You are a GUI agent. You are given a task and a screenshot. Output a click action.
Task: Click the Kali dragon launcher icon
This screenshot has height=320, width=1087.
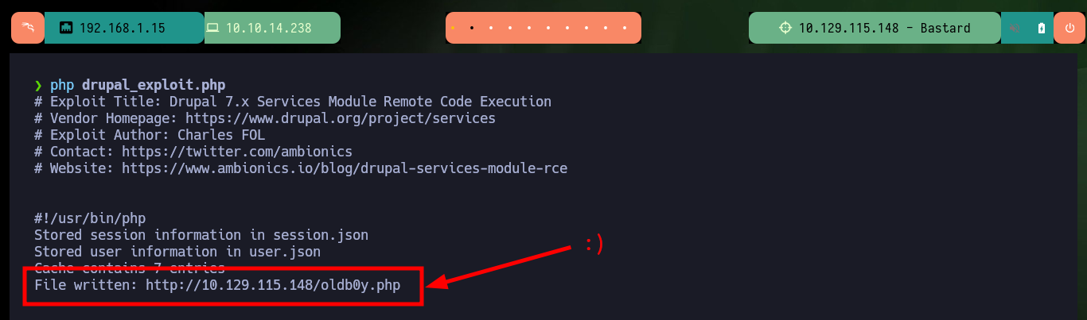28,28
